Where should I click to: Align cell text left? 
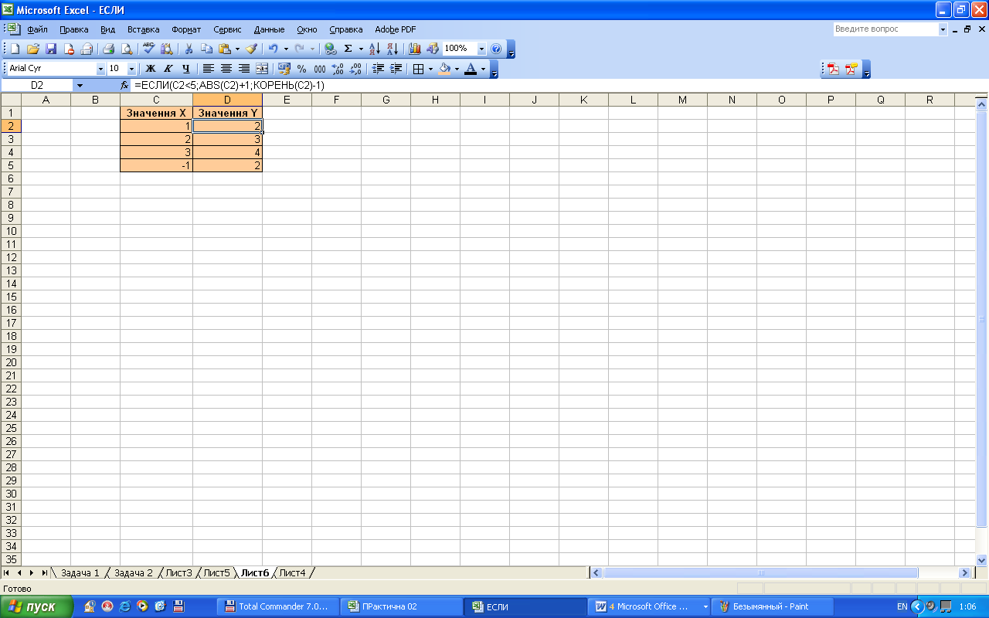pyautogui.click(x=209, y=69)
